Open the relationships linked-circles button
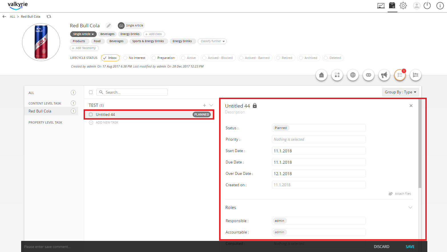The height and width of the screenshot is (252, 447). click(x=369, y=75)
